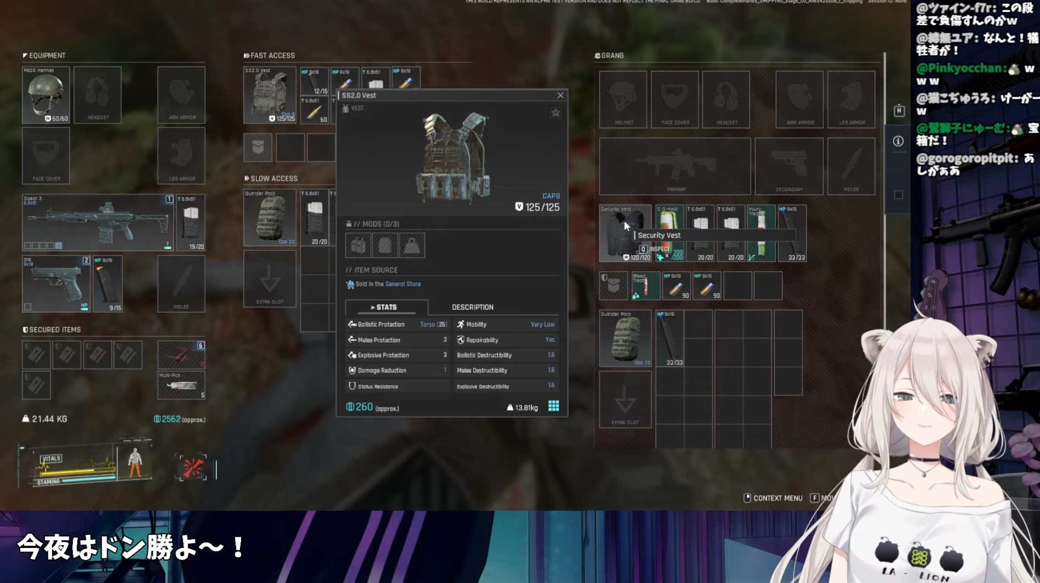1040x583 pixels.
Task: Click the Extra Slot under Grang's backpack
Action: (x=625, y=400)
